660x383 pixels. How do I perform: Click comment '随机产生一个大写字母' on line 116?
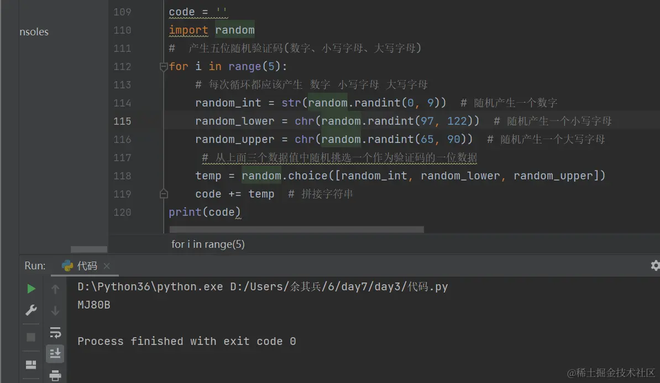click(553, 139)
